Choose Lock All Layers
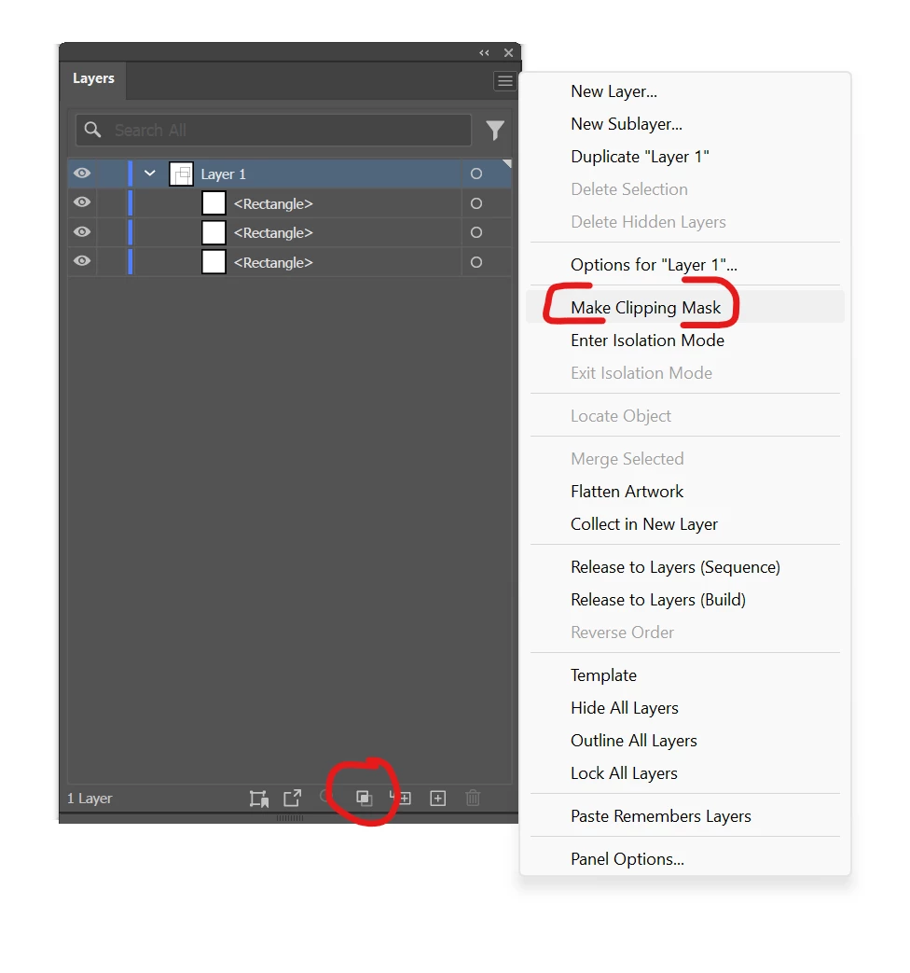 tap(624, 773)
